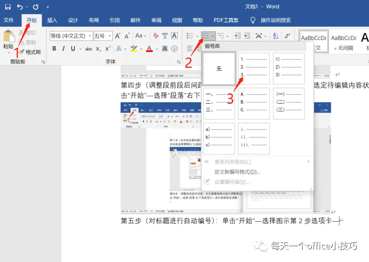Click 定义新编号格式(D)... menu entry

(237, 172)
